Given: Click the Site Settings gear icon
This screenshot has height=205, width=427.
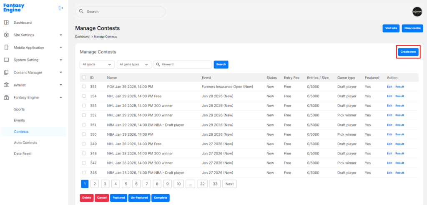Looking at the screenshot, I should (x=6, y=35).
